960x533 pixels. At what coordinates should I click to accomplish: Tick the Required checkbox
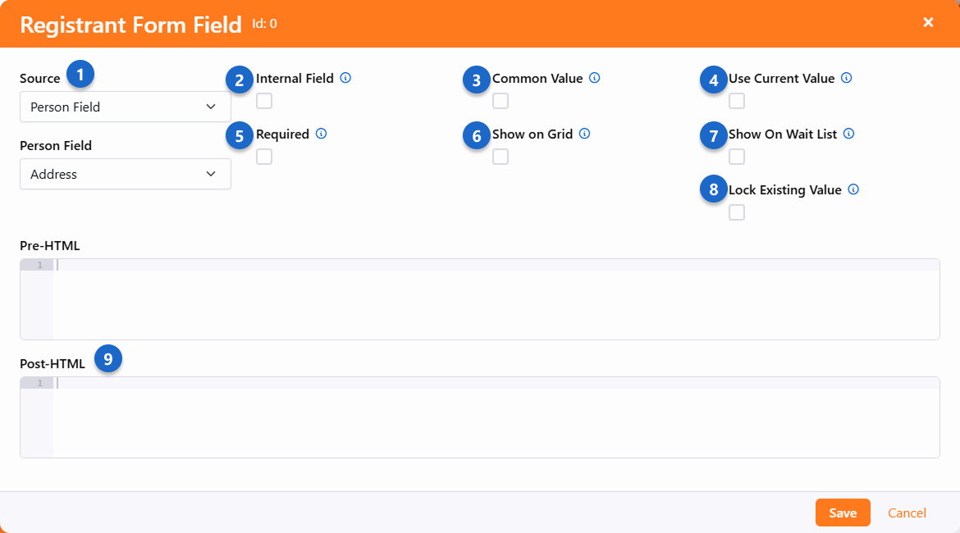tap(264, 157)
